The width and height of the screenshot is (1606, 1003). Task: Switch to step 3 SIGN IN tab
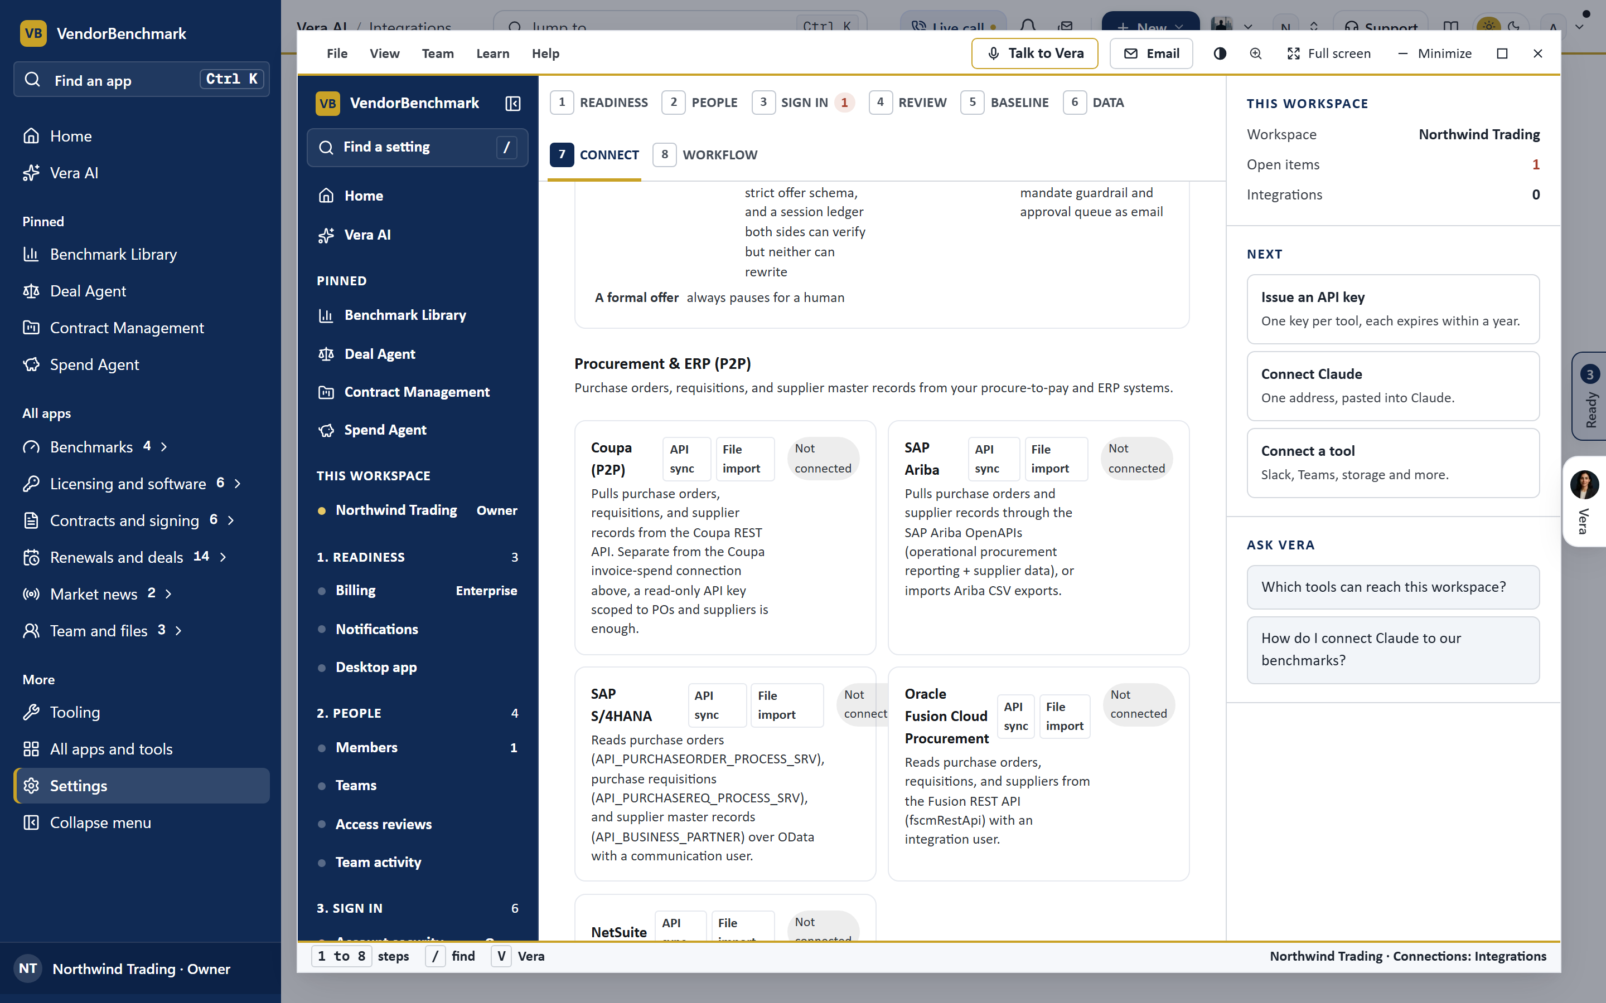804,102
